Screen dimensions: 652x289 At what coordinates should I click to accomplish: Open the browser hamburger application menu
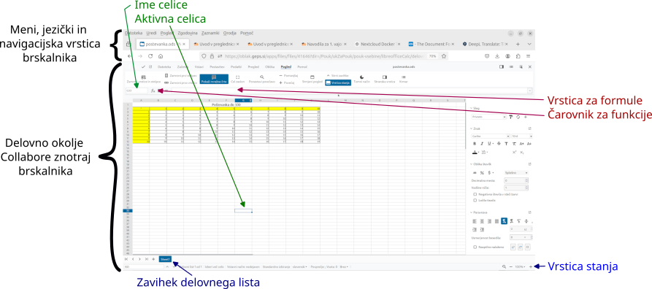[529, 56]
